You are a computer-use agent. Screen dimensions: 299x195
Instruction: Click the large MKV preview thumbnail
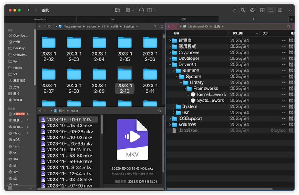coord(132,140)
